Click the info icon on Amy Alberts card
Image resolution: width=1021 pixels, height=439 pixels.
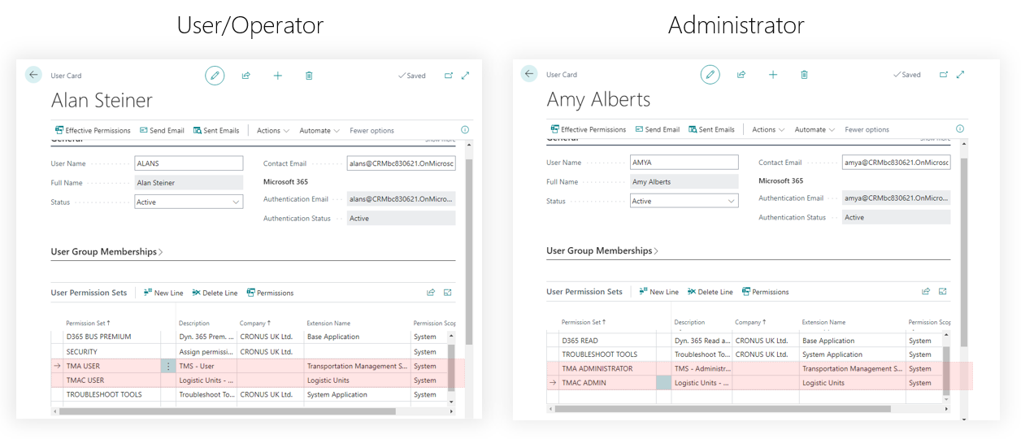[x=959, y=129]
